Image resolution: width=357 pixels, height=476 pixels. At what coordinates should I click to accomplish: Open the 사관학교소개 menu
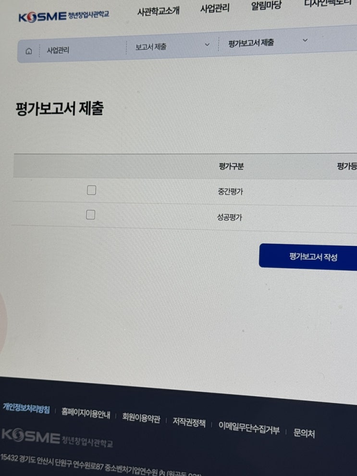pos(158,12)
